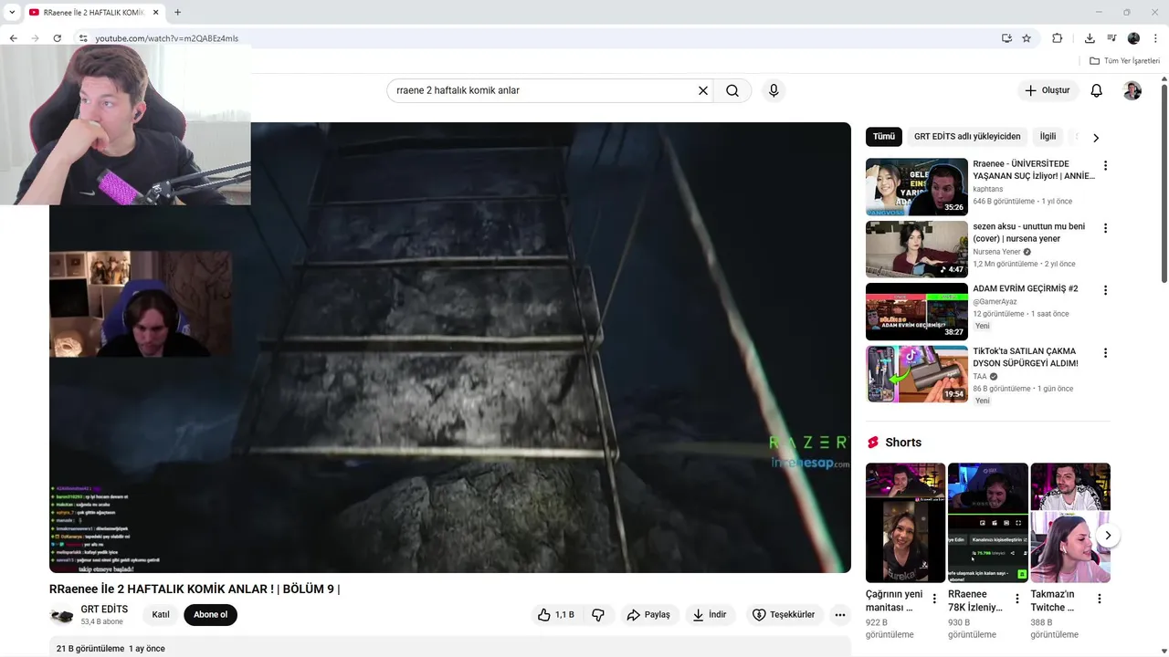Click the İndir download button
This screenshot has height=657, width=1169.
click(710, 615)
